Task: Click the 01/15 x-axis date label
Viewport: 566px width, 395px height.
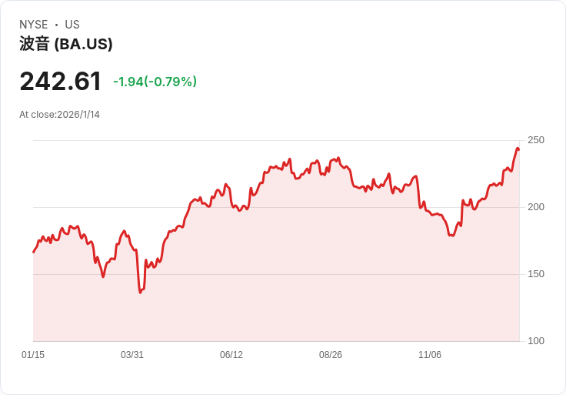Action: point(33,355)
